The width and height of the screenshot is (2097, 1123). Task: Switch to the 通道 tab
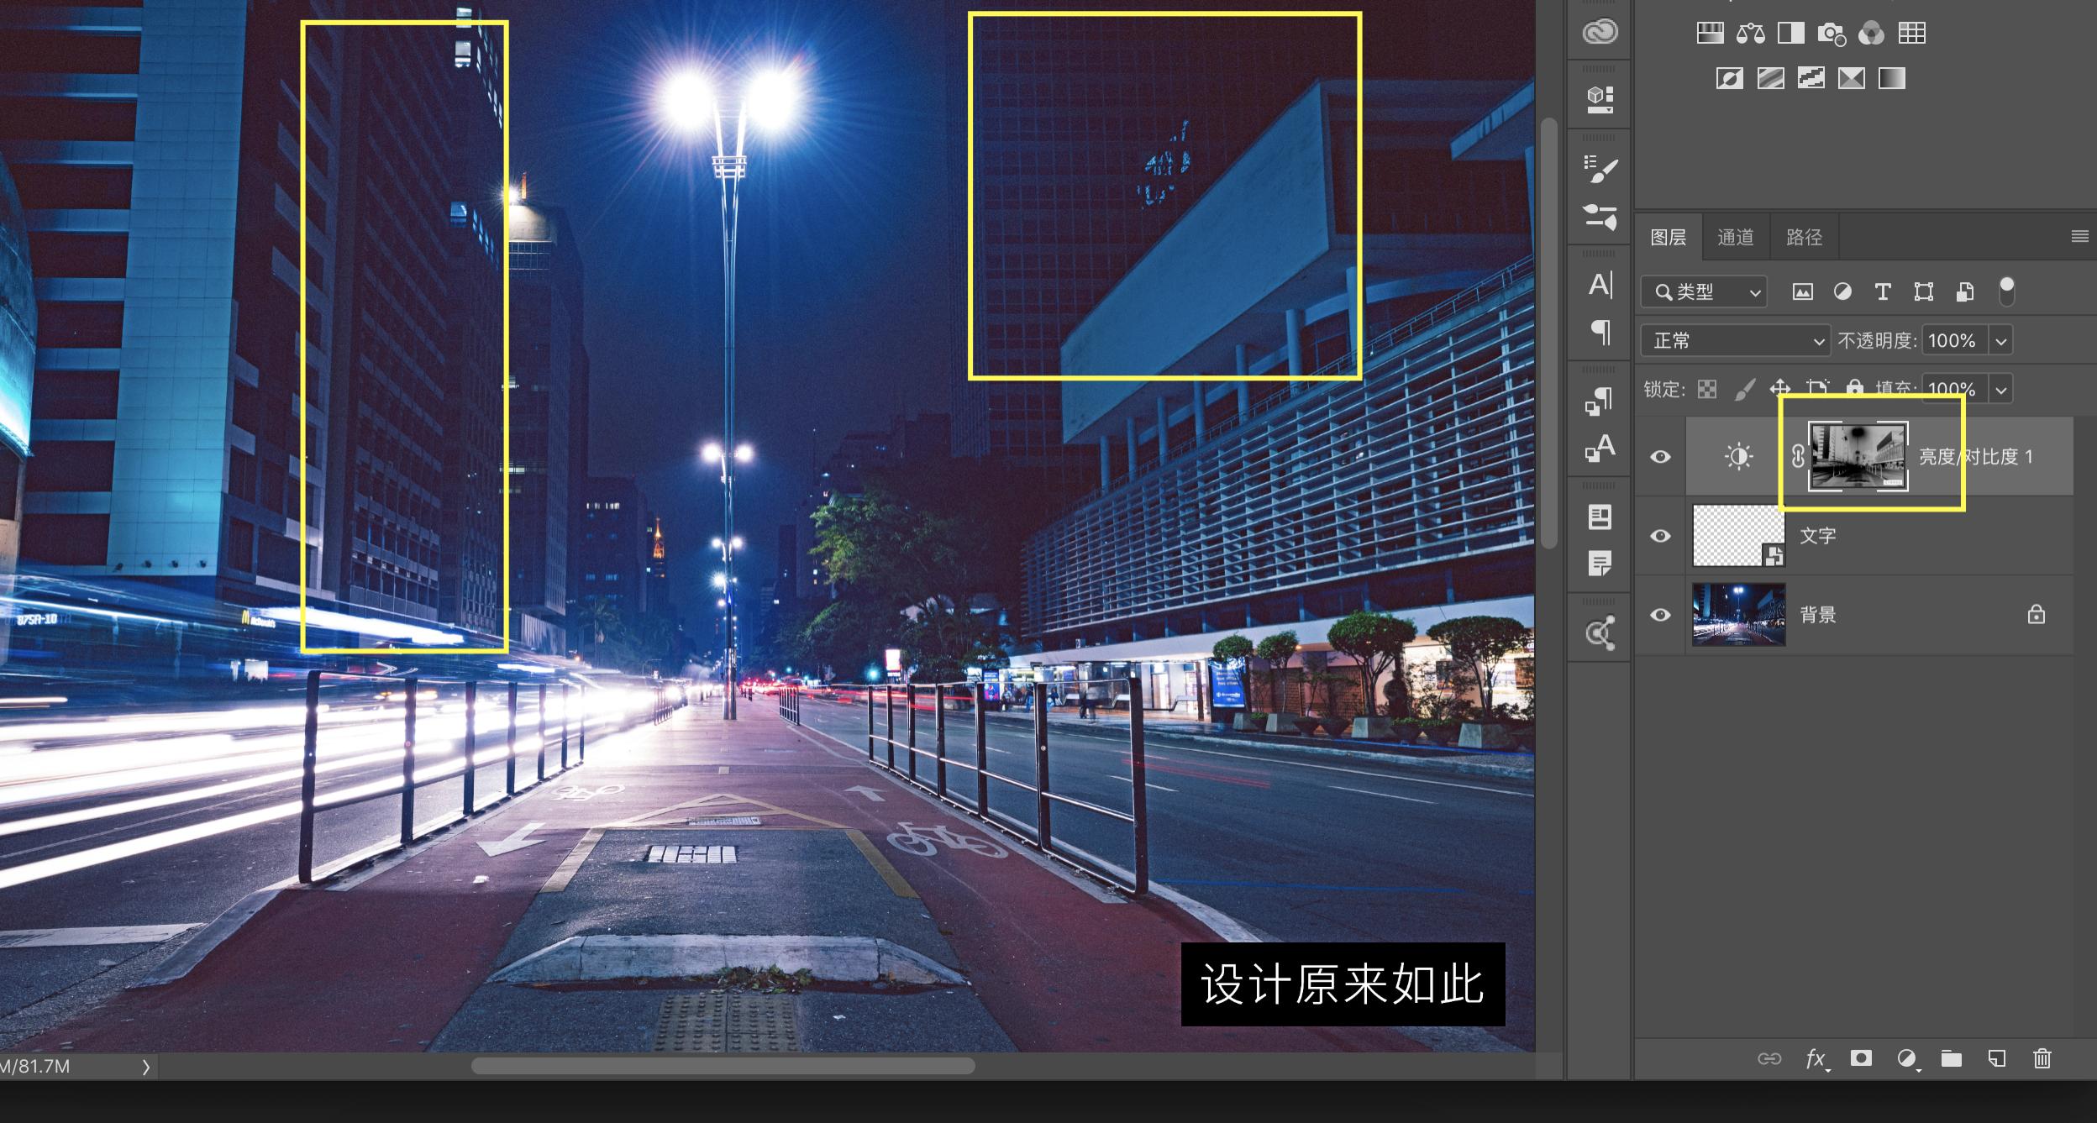pyautogui.click(x=1735, y=237)
